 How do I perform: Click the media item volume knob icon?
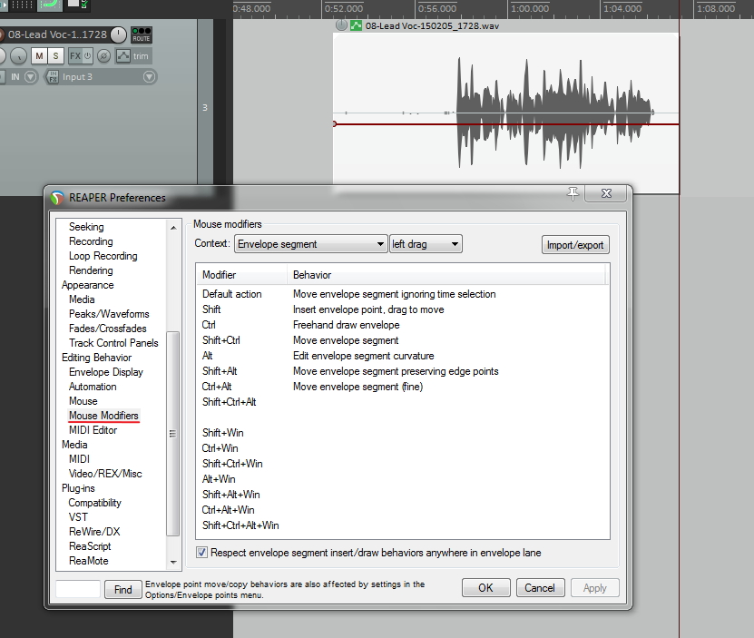coord(341,25)
